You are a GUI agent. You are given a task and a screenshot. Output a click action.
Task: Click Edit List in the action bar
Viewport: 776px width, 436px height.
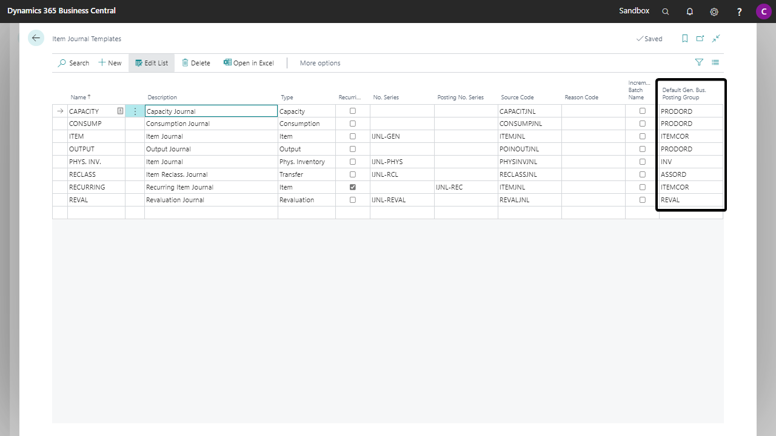coord(152,63)
